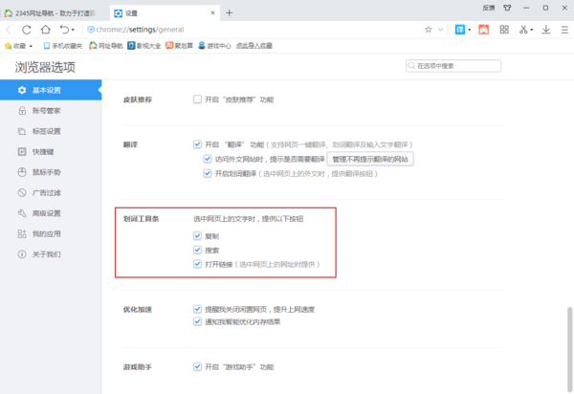574x394 pixels.
Task: Click the scissors screenshot icon
Action: [x=523, y=30]
